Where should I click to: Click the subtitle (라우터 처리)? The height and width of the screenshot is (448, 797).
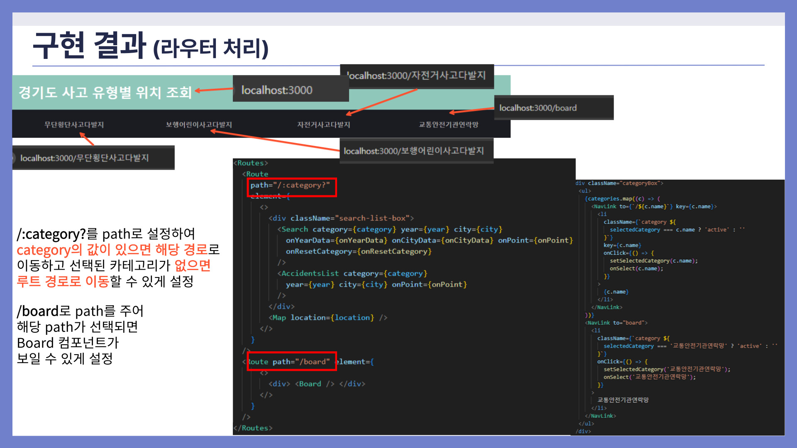(x=211, y=48)
